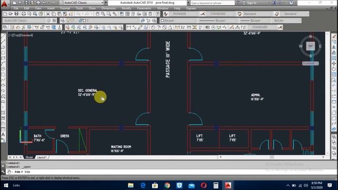338x190 pixels.
Task: Click the TOP face of ViewCube
Action: pyautogui.click(x=311, y=46)
